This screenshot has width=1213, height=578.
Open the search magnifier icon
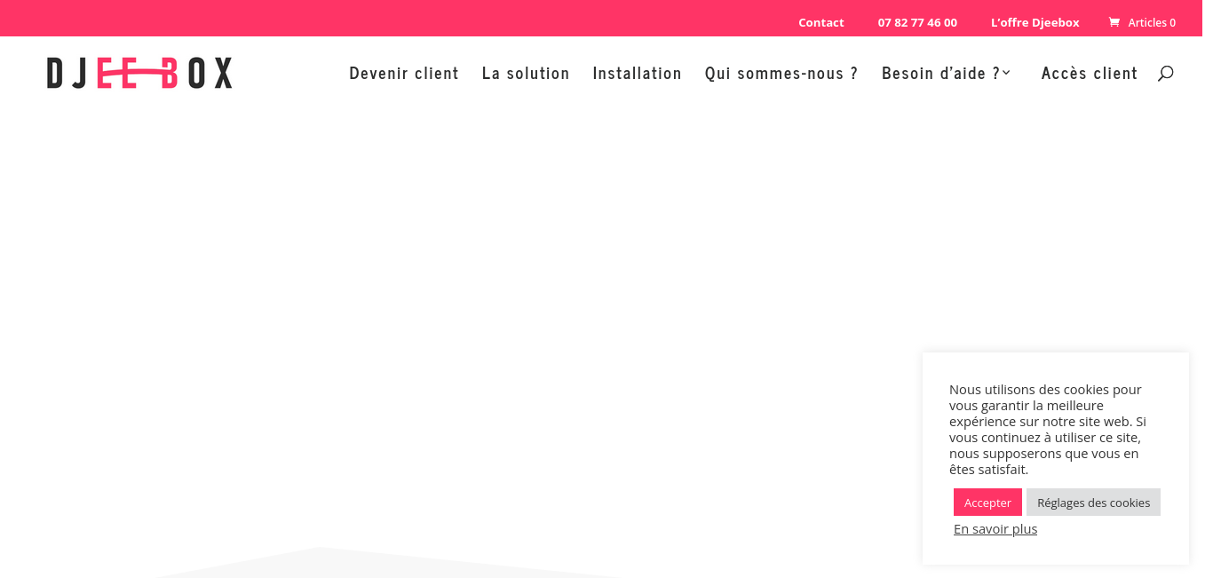point(1166,73)
